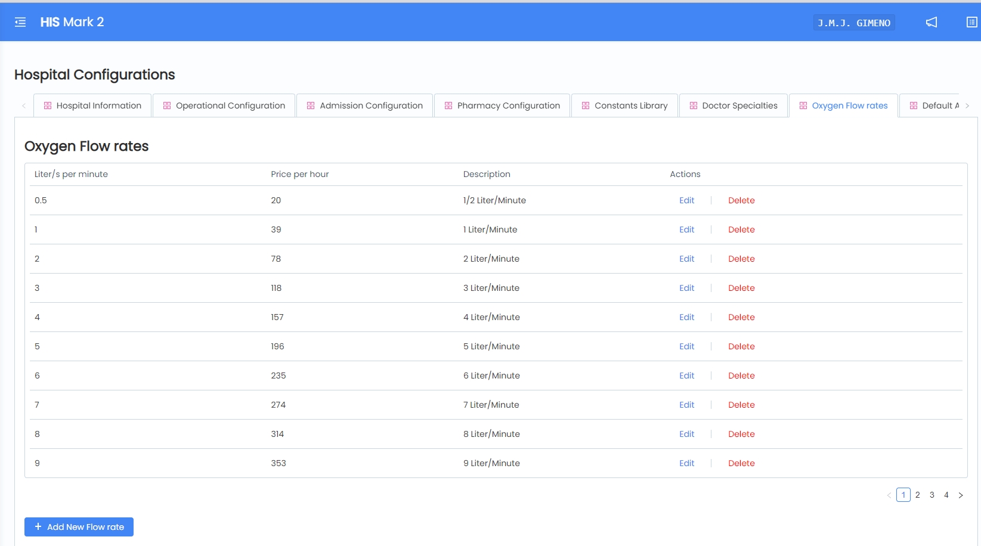Edit the 0.5 liter flow rate row
Screen dimensions: 981x546
click(x=686, y=200)
